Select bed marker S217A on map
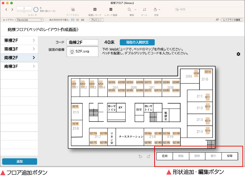This screenshot has height=179, width=245. 93,133
